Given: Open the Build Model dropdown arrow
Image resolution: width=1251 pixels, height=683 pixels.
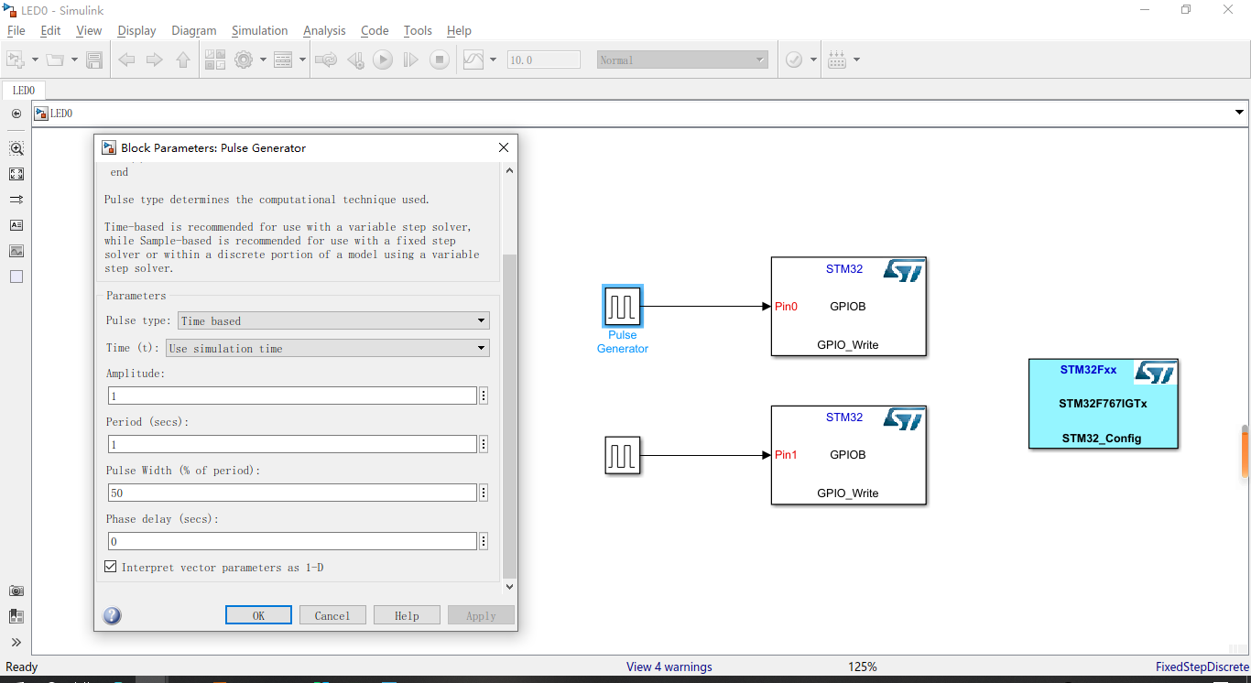Looking at the screenshot, I should coord(856,60).
